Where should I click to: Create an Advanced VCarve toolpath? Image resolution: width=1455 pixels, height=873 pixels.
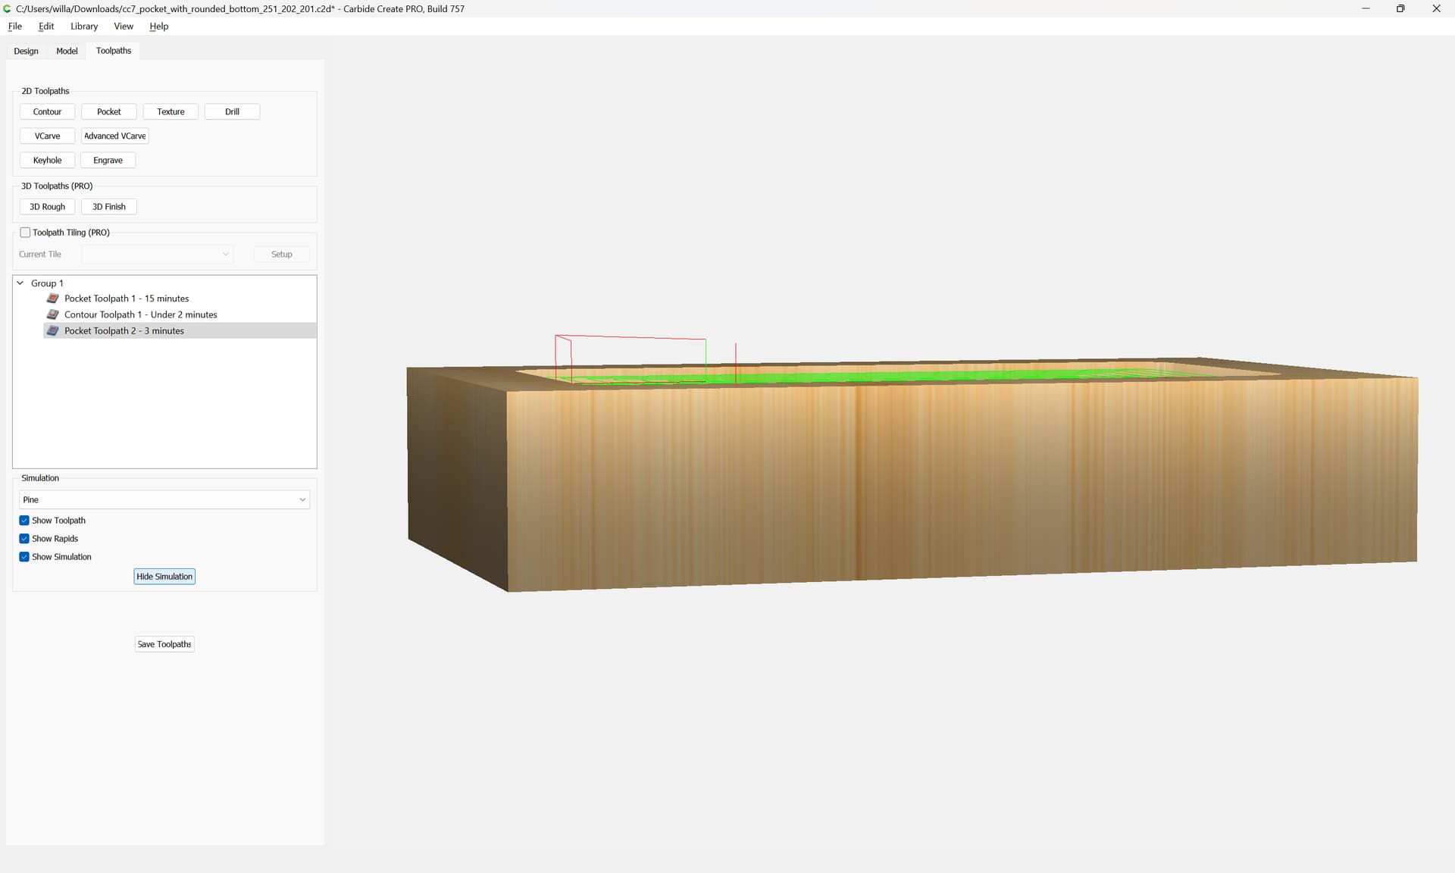pos(114,136)
